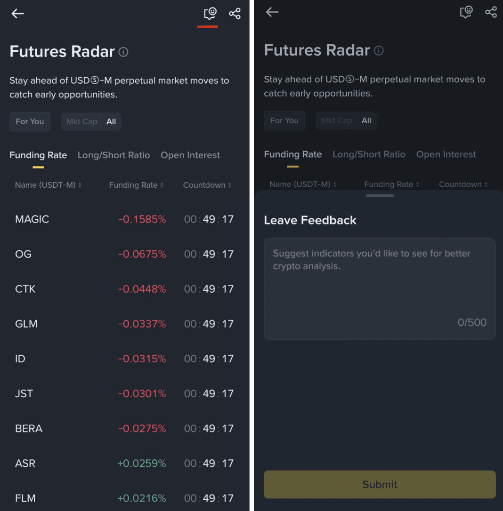This screenshot has height=511, width=503.
Task: Switch to Open Interest tab on left
Action: (x=190, y=155)
